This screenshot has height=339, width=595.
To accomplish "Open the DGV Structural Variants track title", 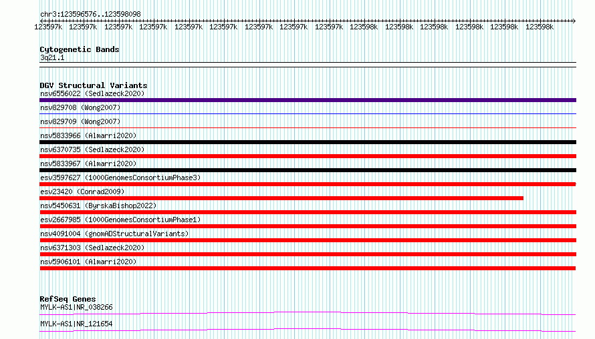I will [94, 85].
